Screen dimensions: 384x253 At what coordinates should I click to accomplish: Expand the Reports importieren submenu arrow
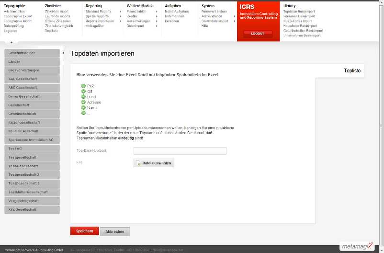(120, 21)
